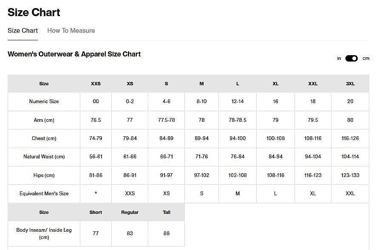Viewport: 382px width, 250px height.
Task: Click the XXS size column header
Action: coord(96,84)
